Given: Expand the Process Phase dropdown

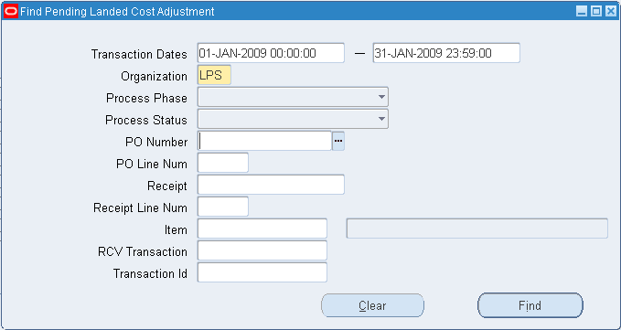Looking at the screenshot, I should tap(293, 97).
